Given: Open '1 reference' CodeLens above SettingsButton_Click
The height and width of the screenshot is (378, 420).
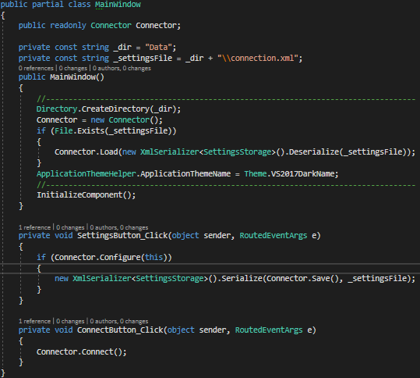Looking at the screenshot, I should coord(34,227).
